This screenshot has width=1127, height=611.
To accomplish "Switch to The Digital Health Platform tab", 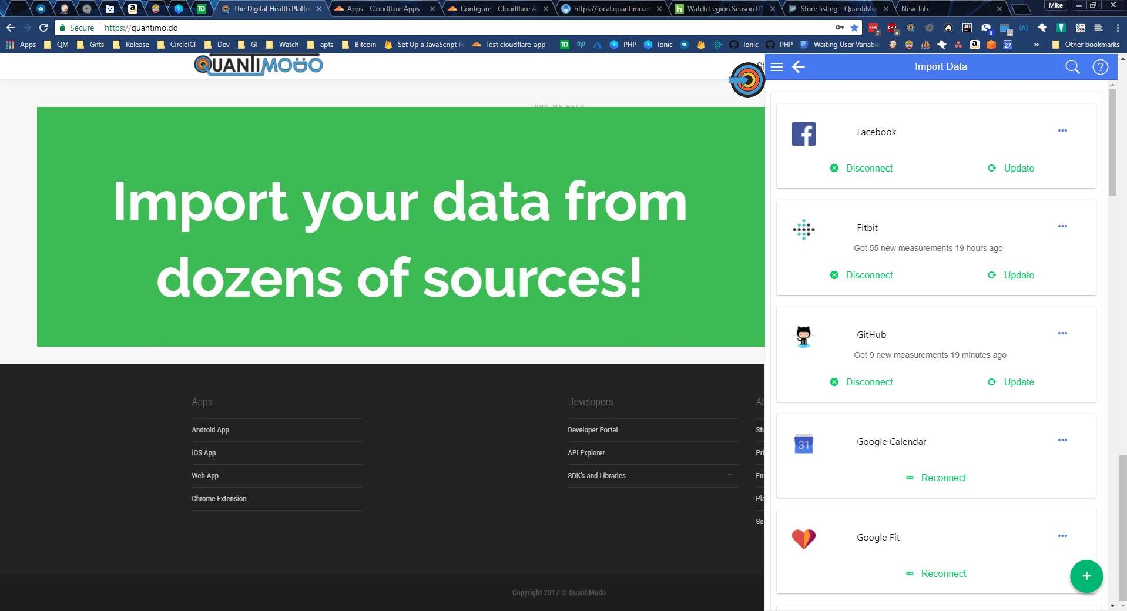I will tap(271, 9).
